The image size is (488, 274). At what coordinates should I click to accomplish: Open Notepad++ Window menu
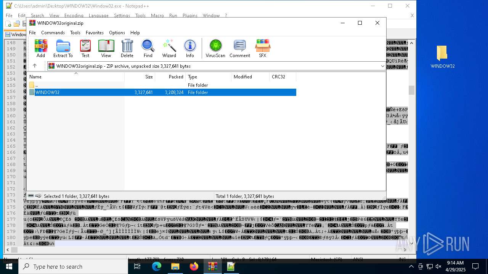click(211, 16)
